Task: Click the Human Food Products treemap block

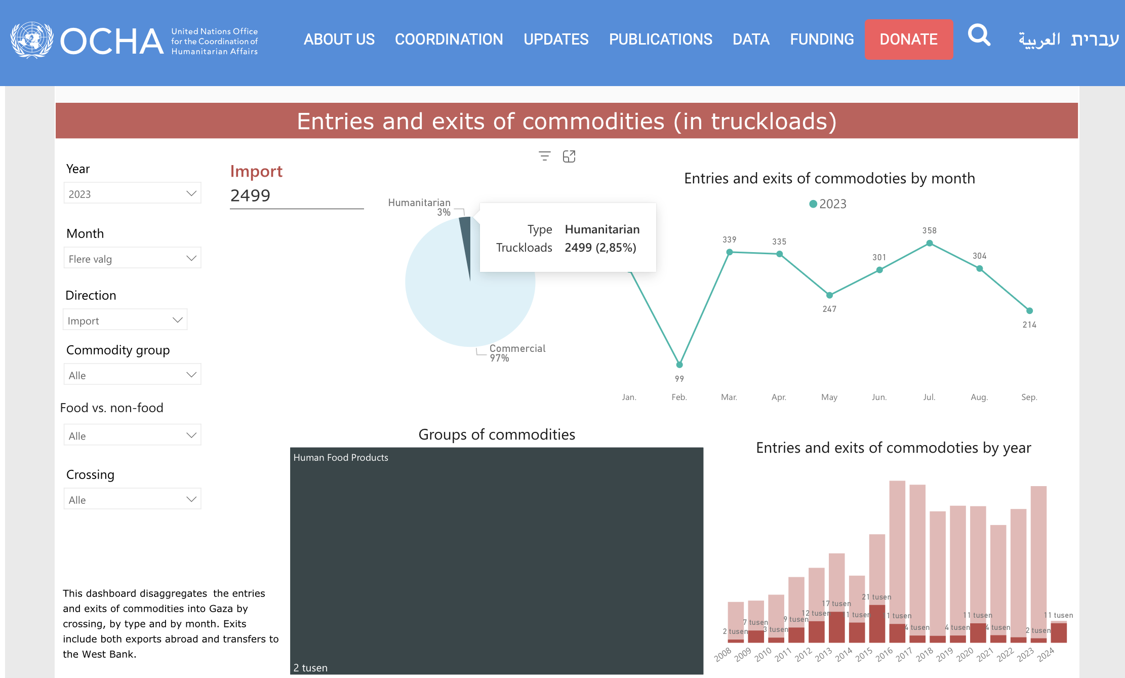Action: tap(496, 561)
